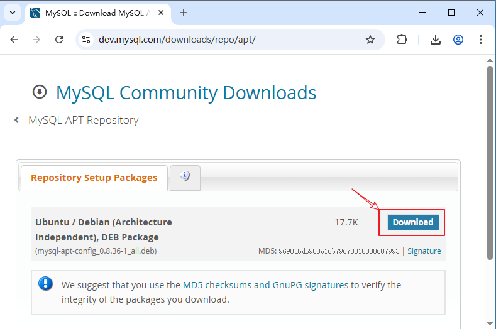Click the mysql-apt-config_0.8.36-1_all.deb filename

point(96,251)
